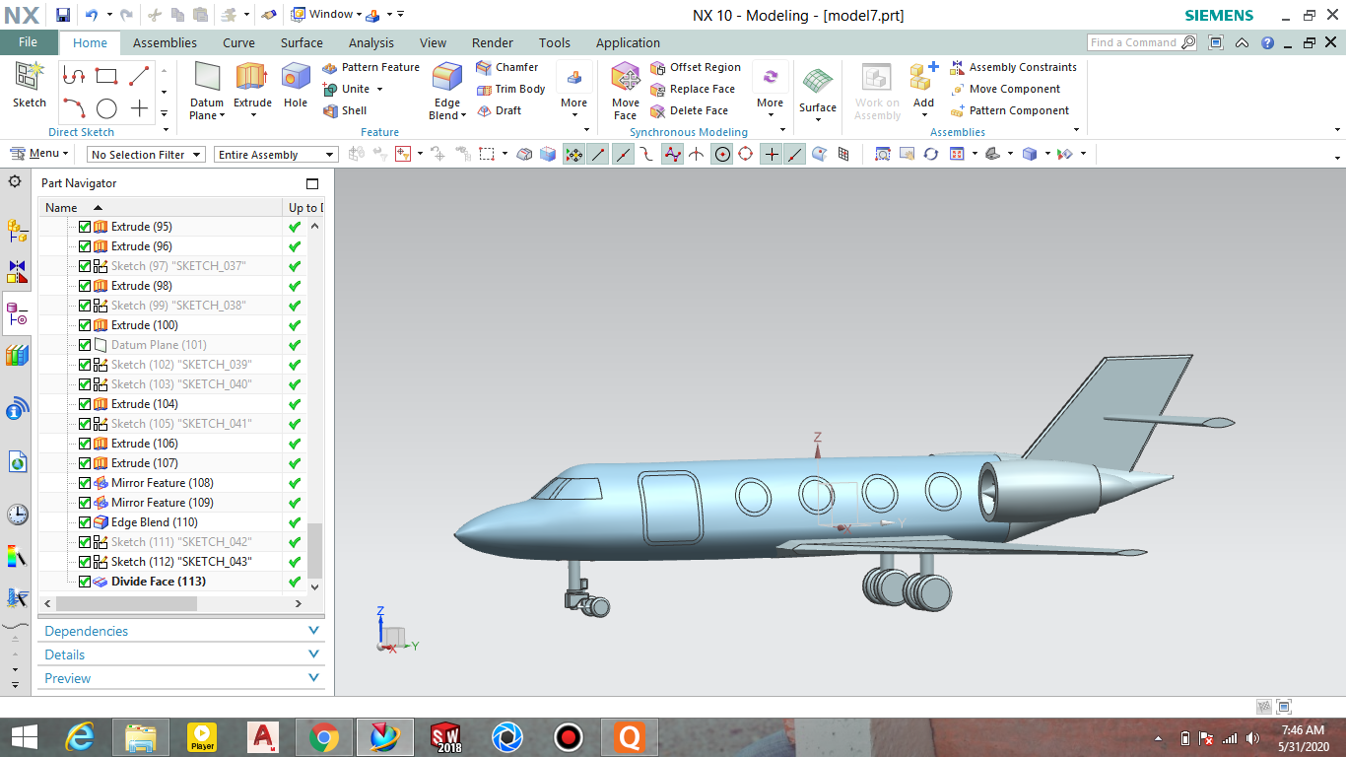Image resolution: width=1346 pixels, height=757 pixels.
Task: Open the File tab
Action: pos(29,42)
